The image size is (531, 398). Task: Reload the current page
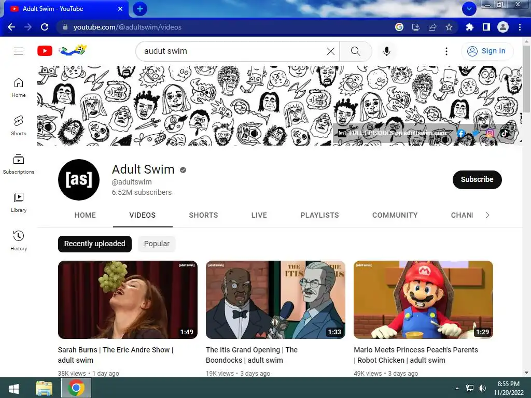coord(45,27)
